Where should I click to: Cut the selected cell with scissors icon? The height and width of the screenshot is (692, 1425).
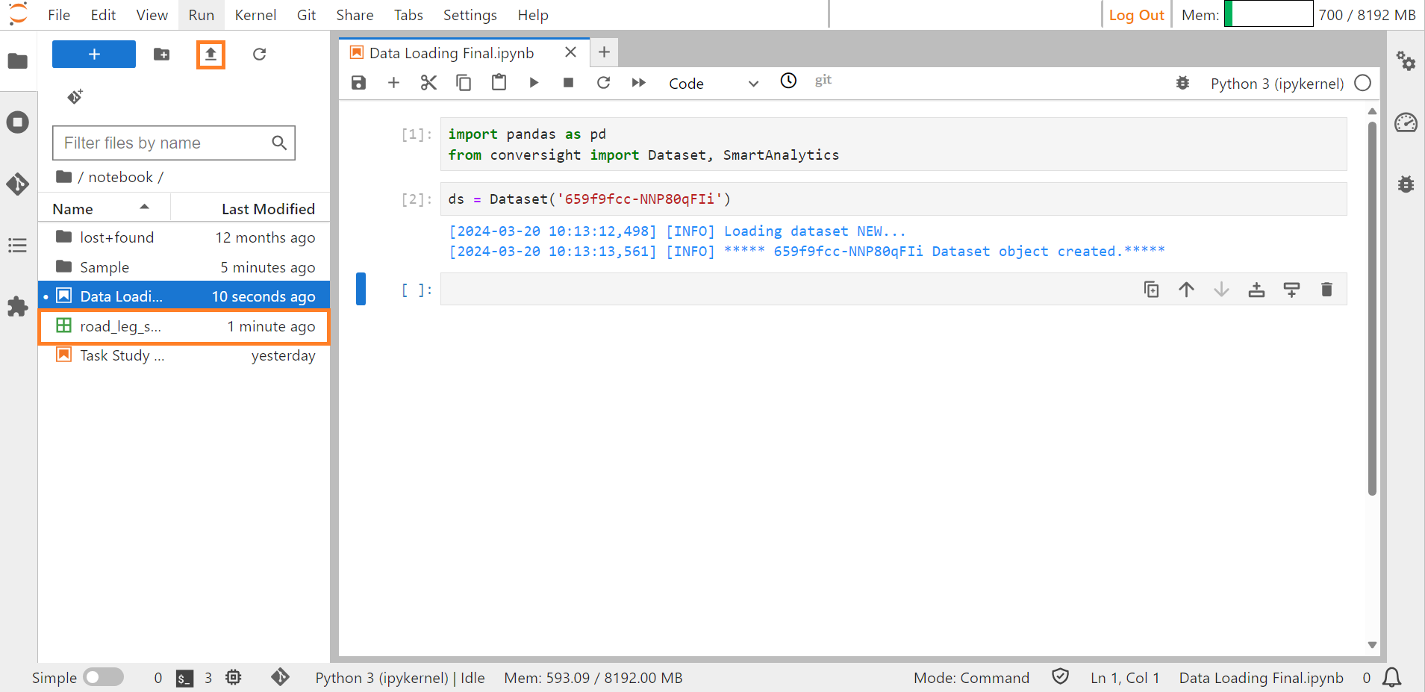pyautogui.click(x=428, y=83)
